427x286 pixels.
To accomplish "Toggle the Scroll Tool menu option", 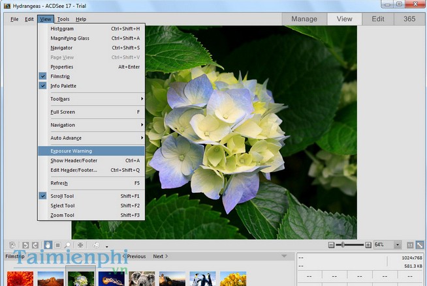I will click(62, 195).
